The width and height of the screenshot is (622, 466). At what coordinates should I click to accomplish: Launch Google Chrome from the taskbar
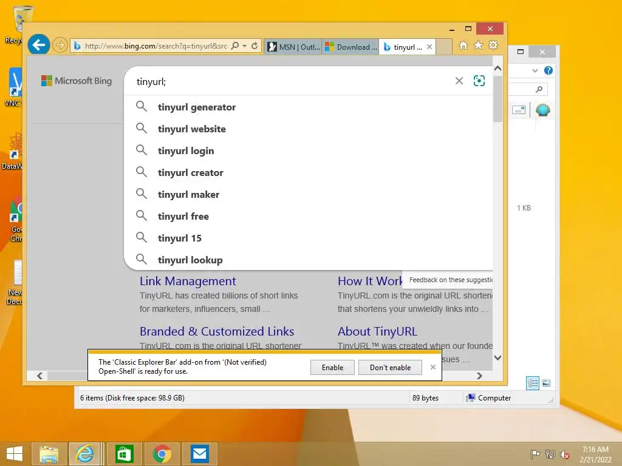(162, 454)
